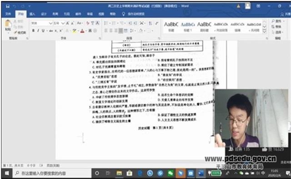291x179 pixels.
Task: Toggle Underline formatting
Action: click(x=43, y=31)
